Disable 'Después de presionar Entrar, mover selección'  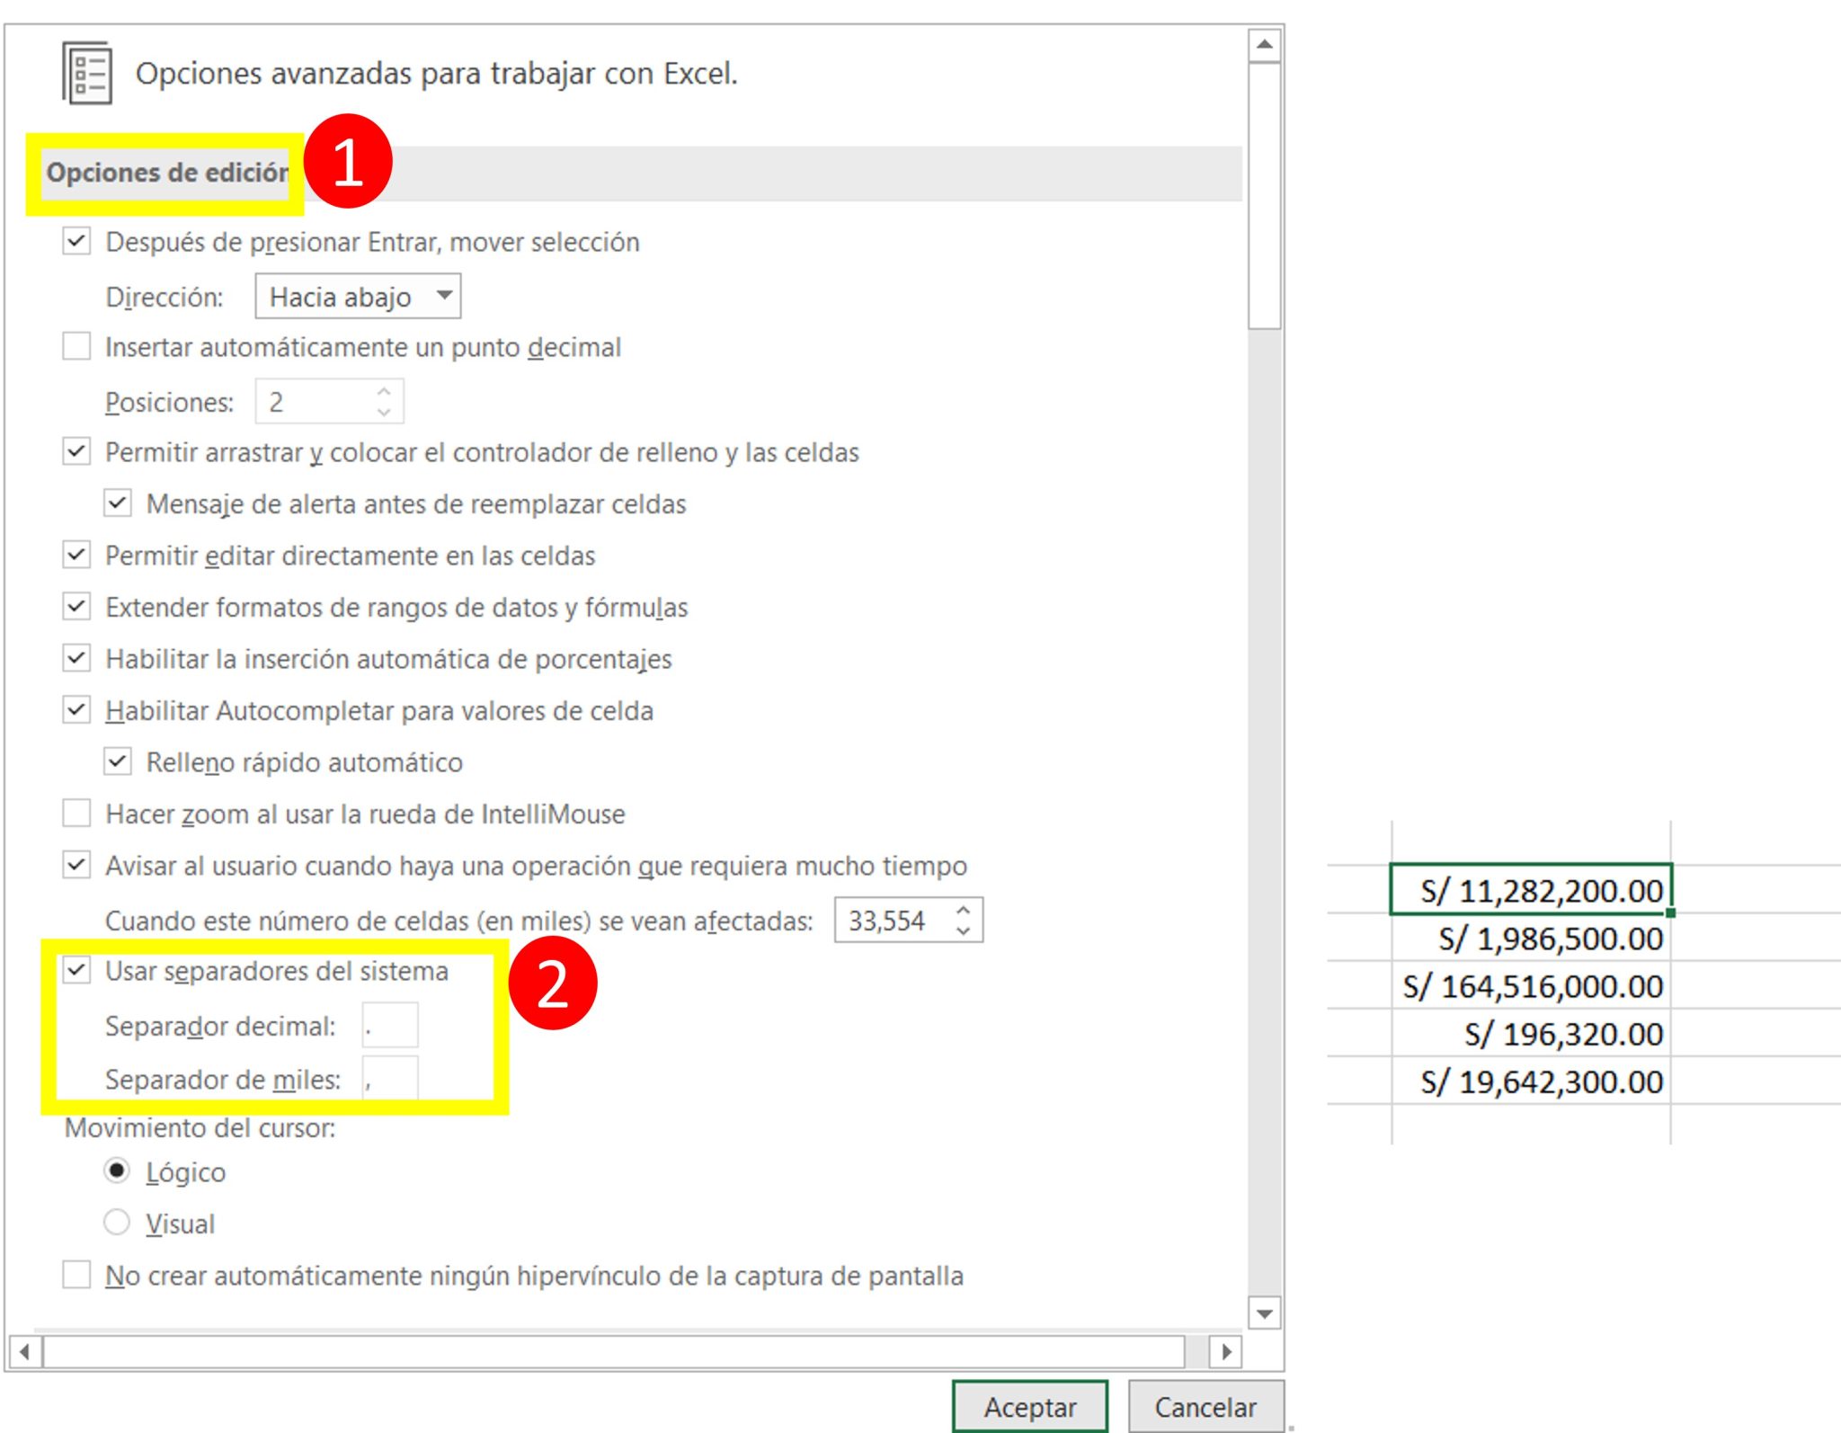[x=76, y=239]
